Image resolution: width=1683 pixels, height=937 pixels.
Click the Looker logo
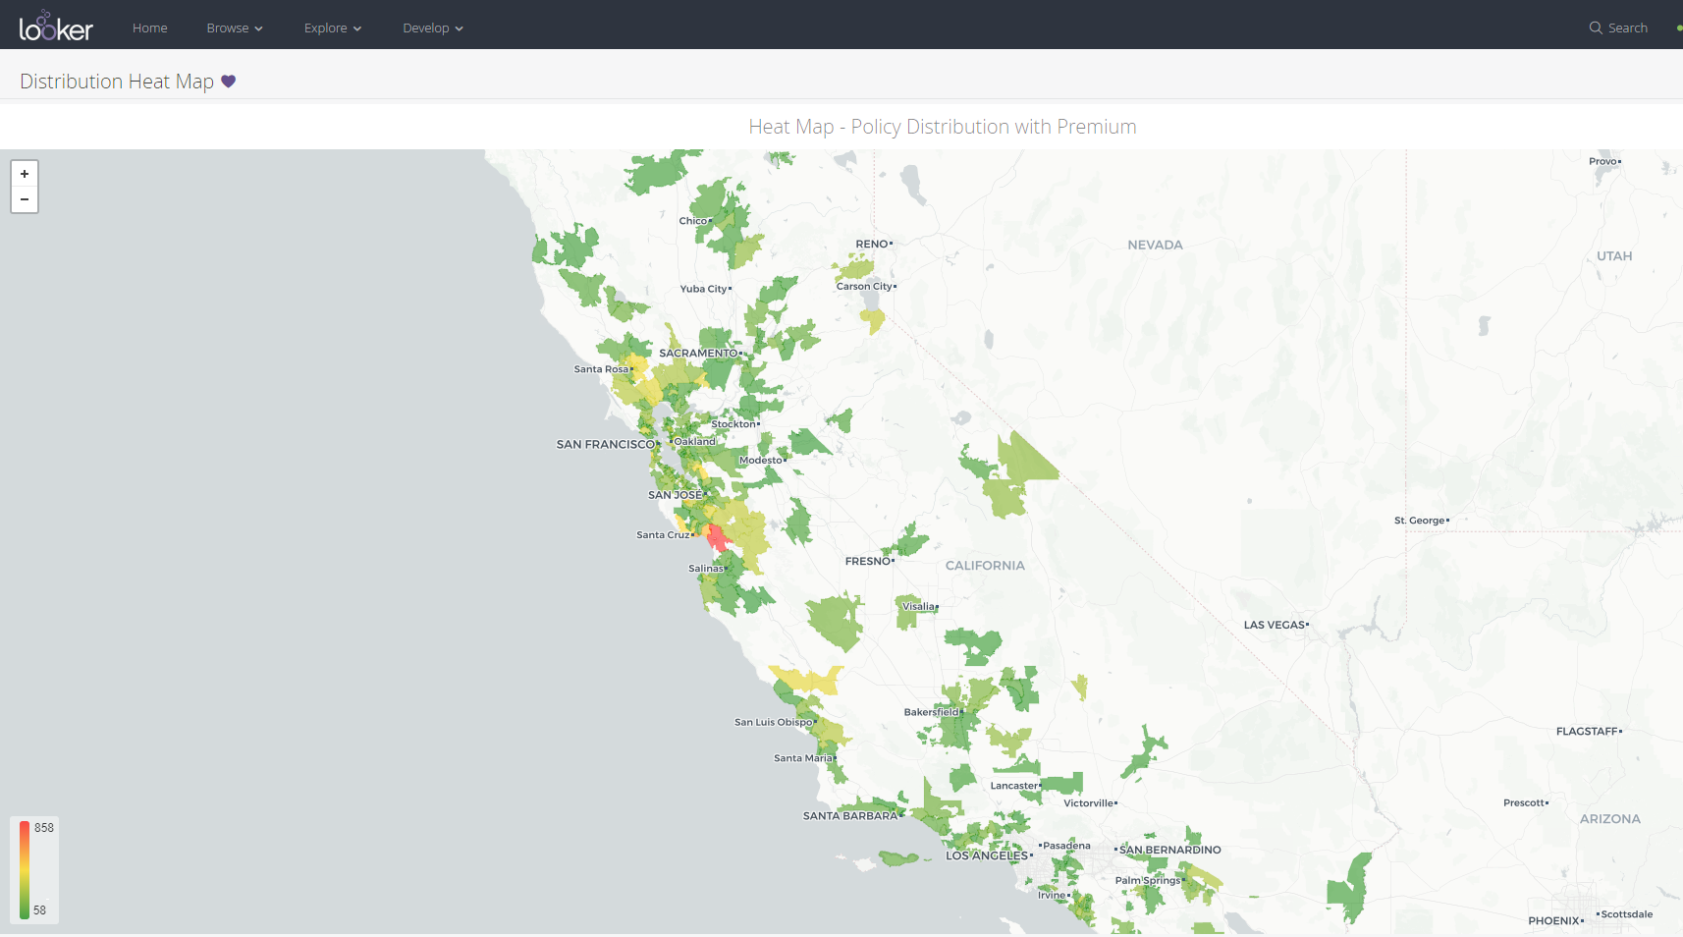[56, 26]
